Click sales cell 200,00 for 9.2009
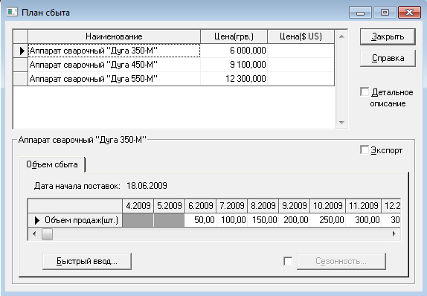The width and height of the screenshot is (427, 296). [294, 220]
